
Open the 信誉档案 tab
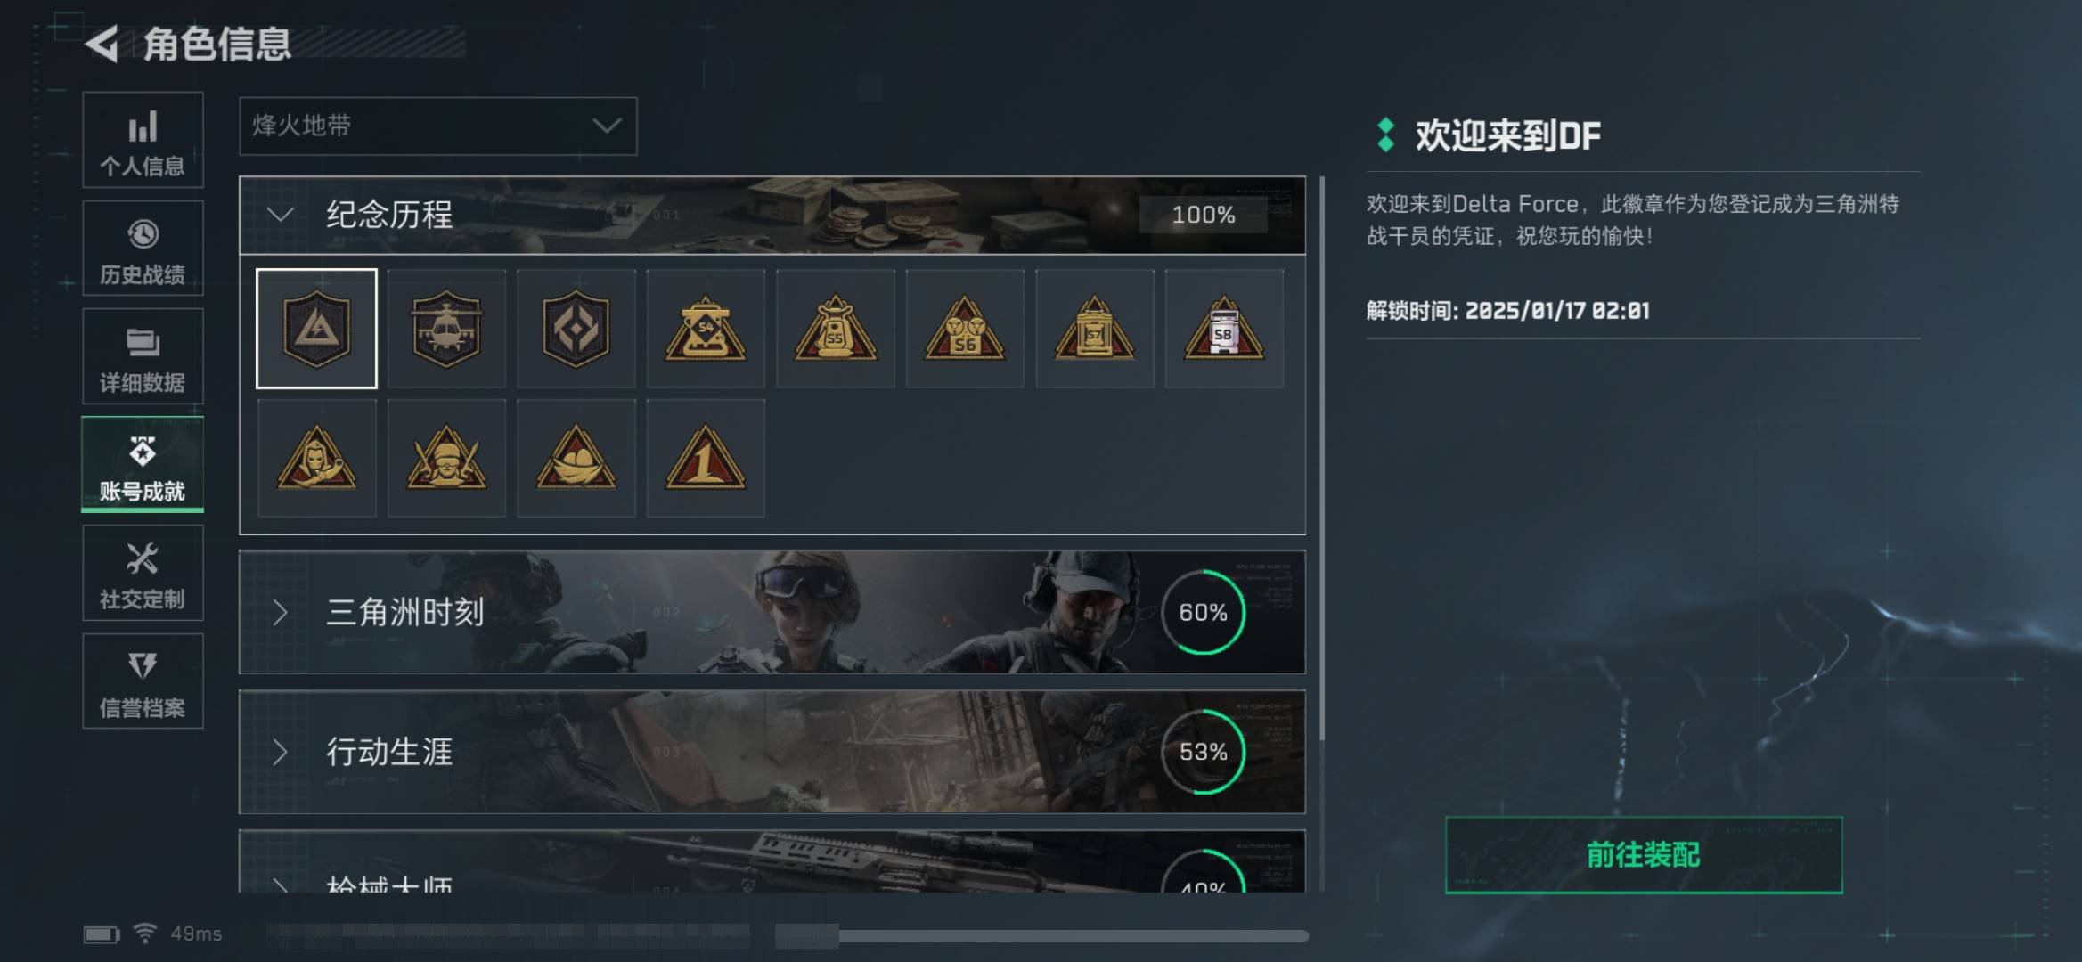pyautogui.click(x=143, y=681)
